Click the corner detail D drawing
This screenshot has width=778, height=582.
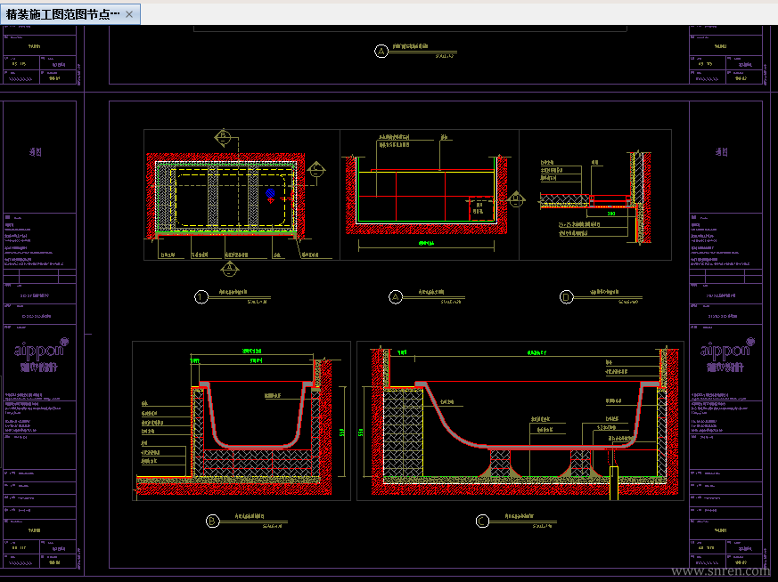pos(595,198)
